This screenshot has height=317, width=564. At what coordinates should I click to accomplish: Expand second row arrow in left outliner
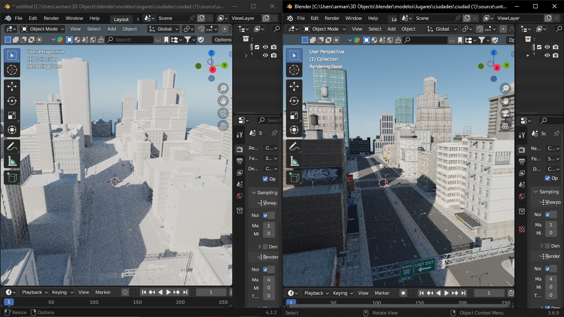246,55
